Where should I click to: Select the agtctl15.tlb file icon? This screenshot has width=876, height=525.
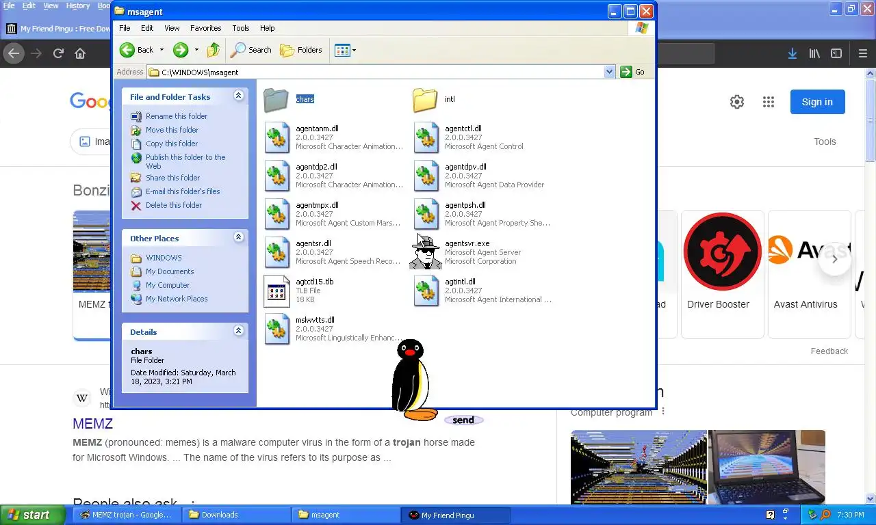point(277,291)
